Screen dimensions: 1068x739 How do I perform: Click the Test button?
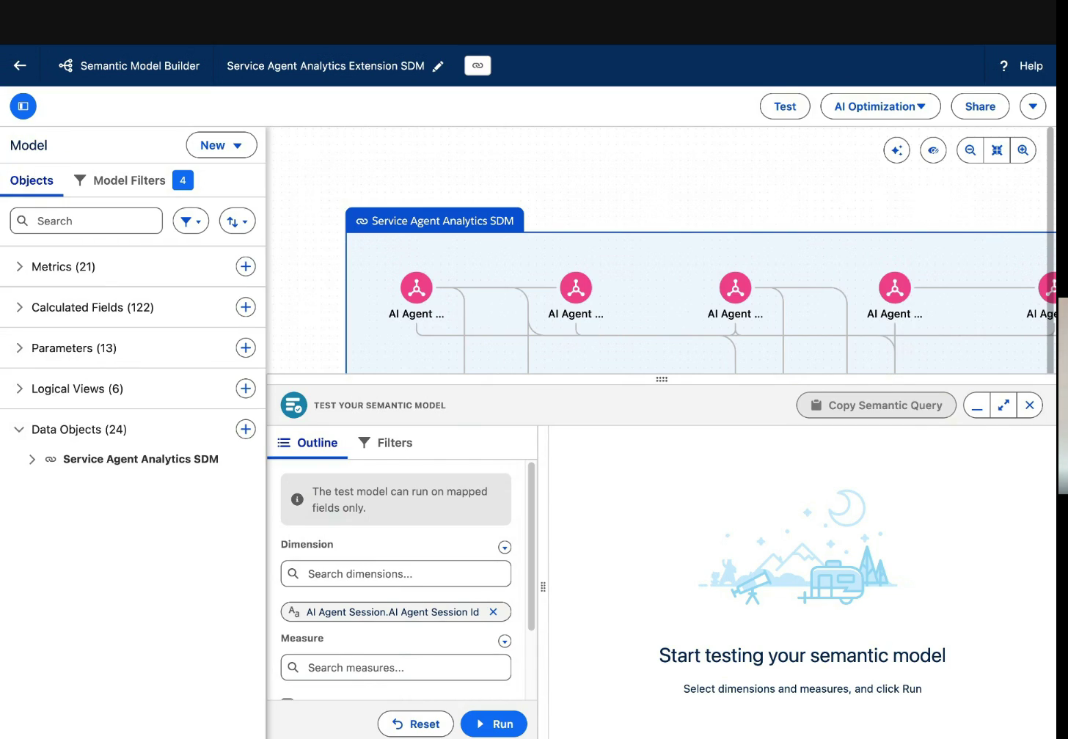(x=785, y=106)
